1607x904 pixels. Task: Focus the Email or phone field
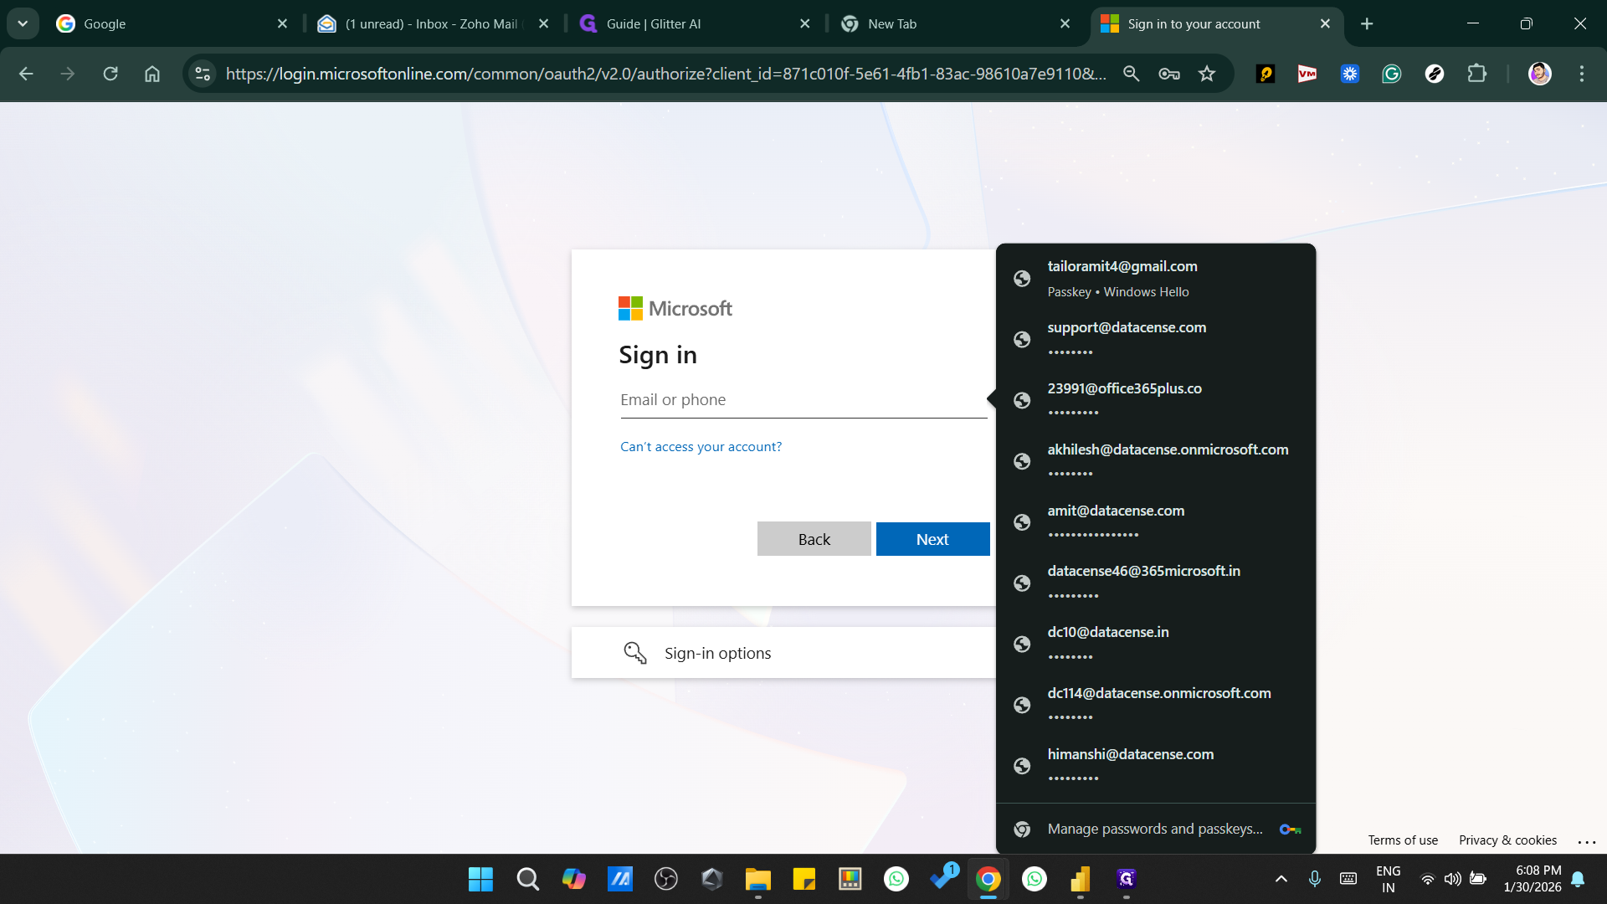point(802,400)
